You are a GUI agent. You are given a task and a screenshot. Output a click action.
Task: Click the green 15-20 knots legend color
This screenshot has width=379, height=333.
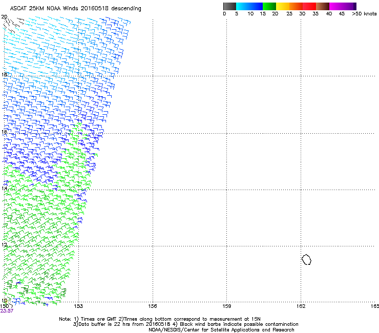[269, 6]
